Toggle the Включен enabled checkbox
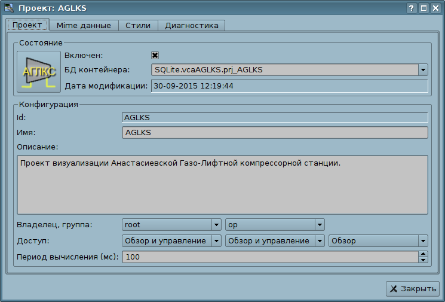 (155, 55)
